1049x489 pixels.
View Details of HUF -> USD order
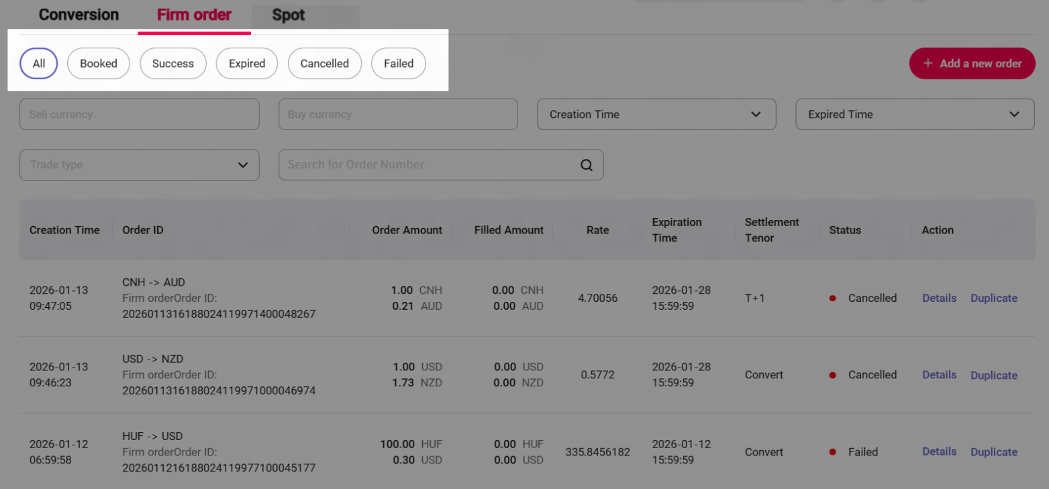[939, 451]
